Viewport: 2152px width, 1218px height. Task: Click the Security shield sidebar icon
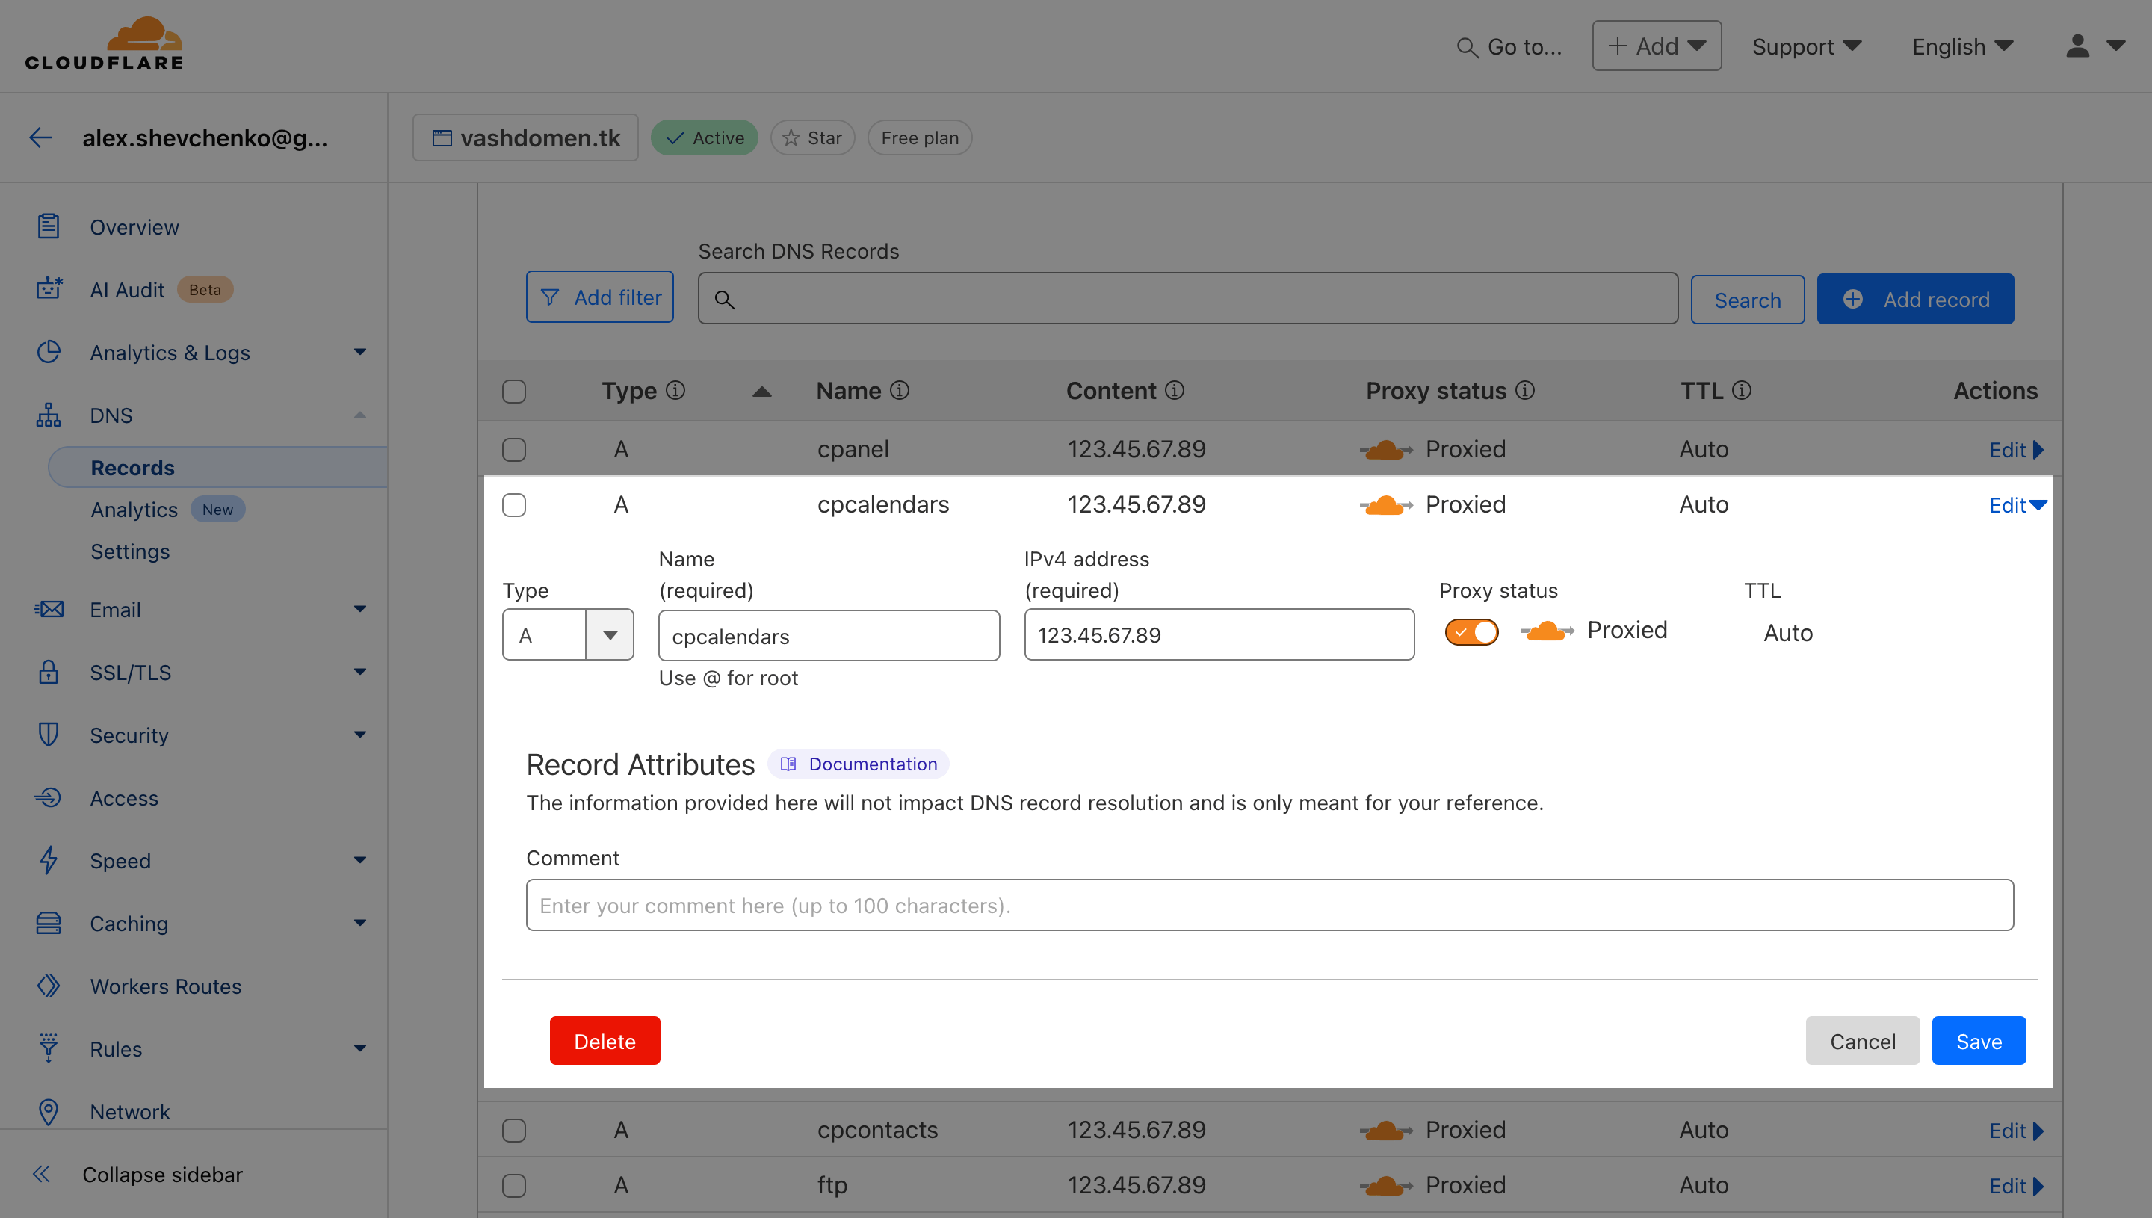[x=47, y=733]
